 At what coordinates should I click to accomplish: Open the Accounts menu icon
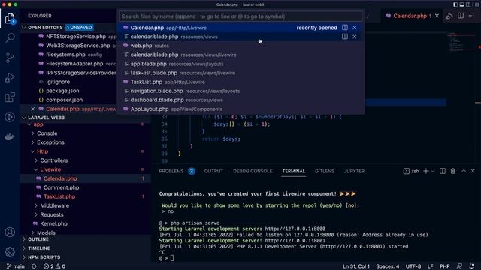click(10, 232)
